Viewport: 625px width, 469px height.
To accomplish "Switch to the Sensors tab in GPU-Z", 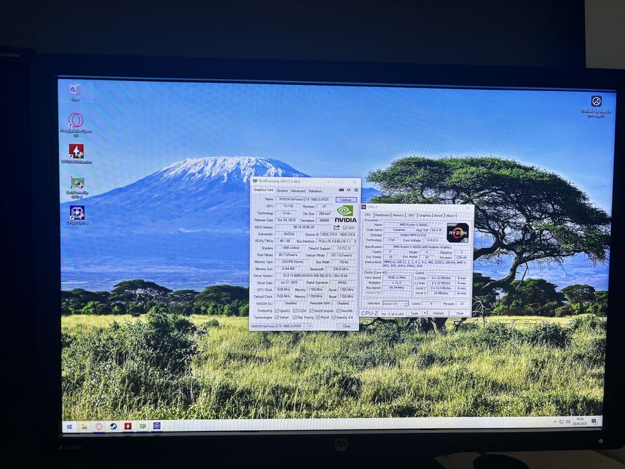I will pyautogui.click(x=282, y=191).
